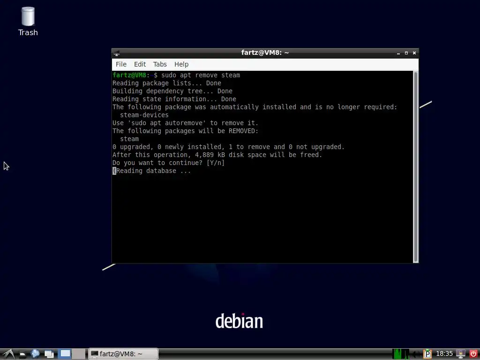Click the iconify all windows taskbar icon
The image size is (480, 360).
click(49, 354)
